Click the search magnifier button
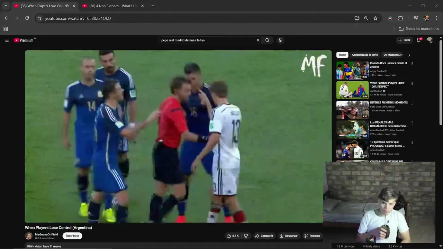The height and width of the screenshot is (249, 443). click(x=267, y=40)
